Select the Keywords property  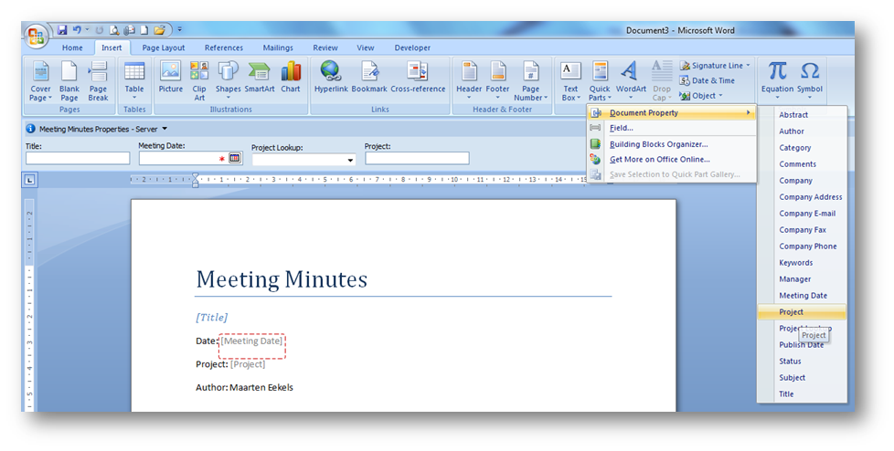802,263
